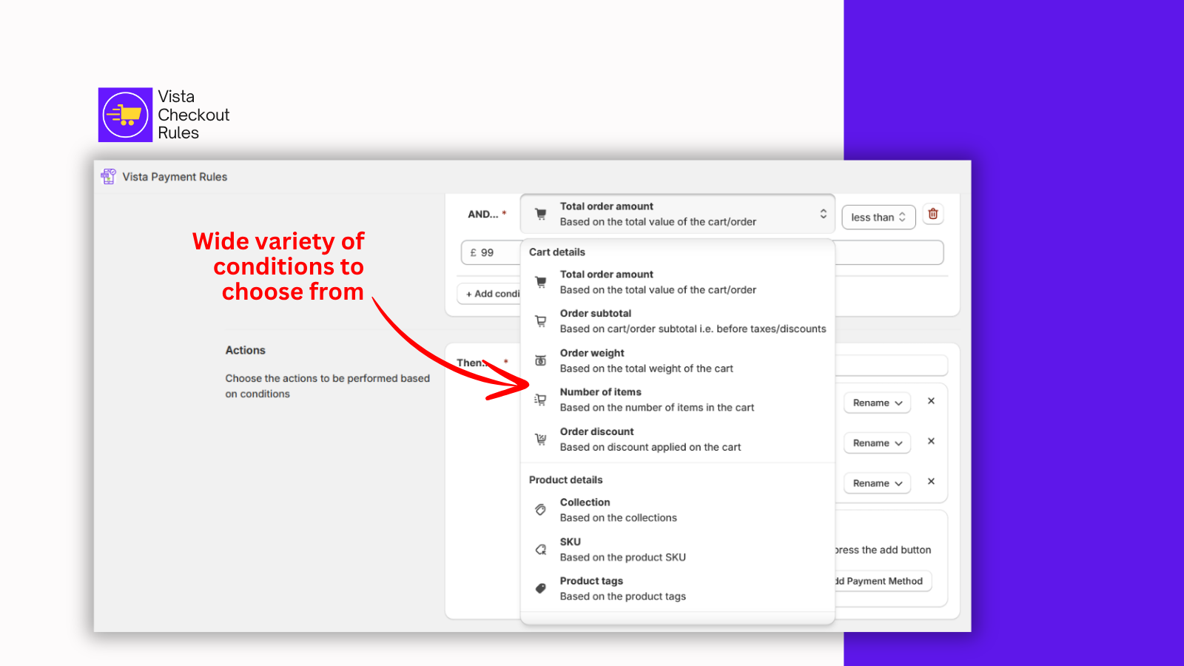The width and height of the screenshot is (1184, 666).
Task: Choose Product tags condition
Action: 678,588
